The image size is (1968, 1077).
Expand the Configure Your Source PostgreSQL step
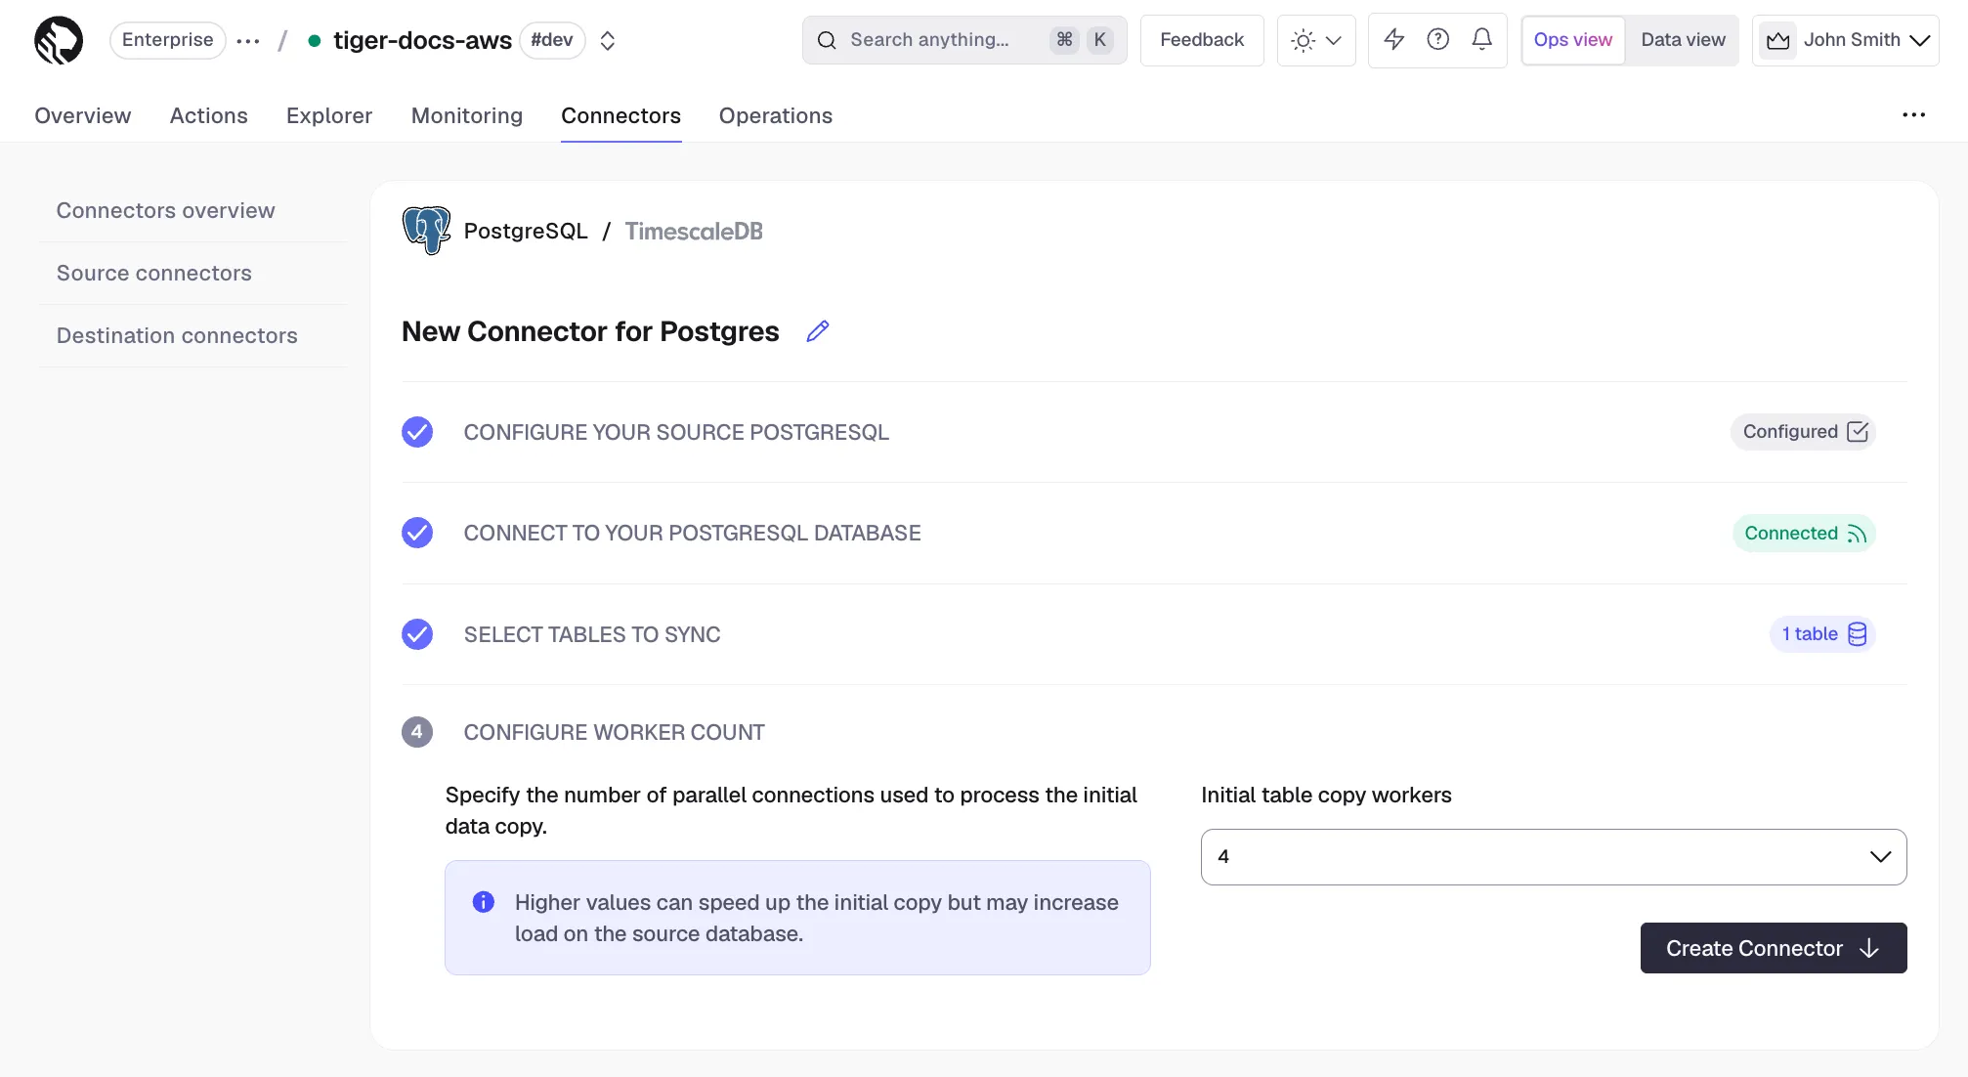(676, 432)
